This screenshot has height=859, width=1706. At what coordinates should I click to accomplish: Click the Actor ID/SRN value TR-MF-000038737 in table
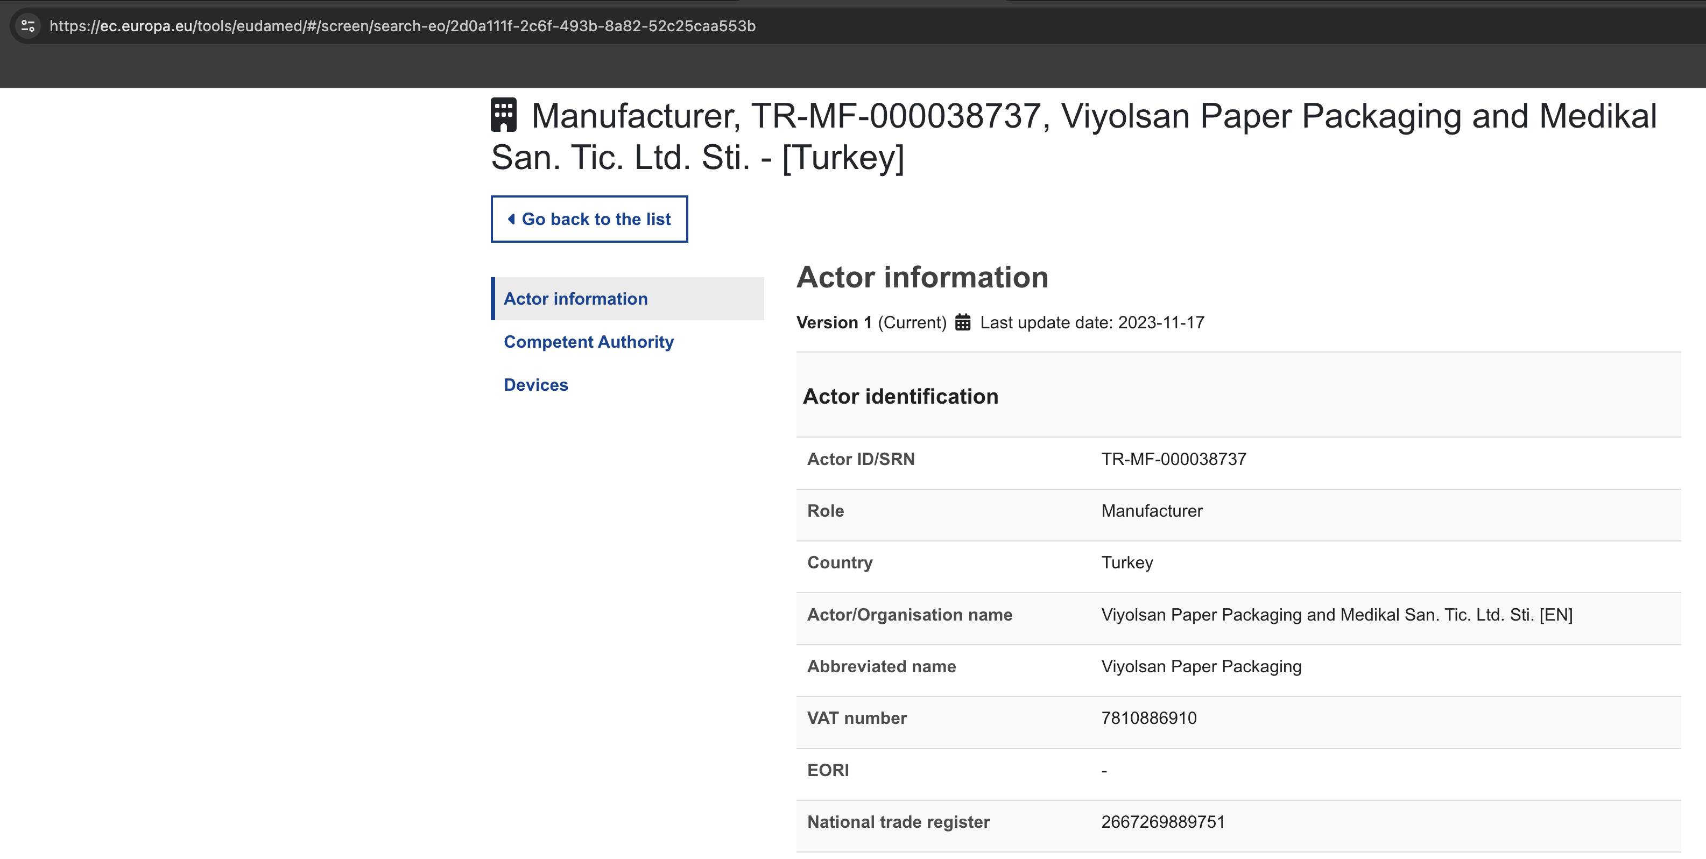point(1173,459)
